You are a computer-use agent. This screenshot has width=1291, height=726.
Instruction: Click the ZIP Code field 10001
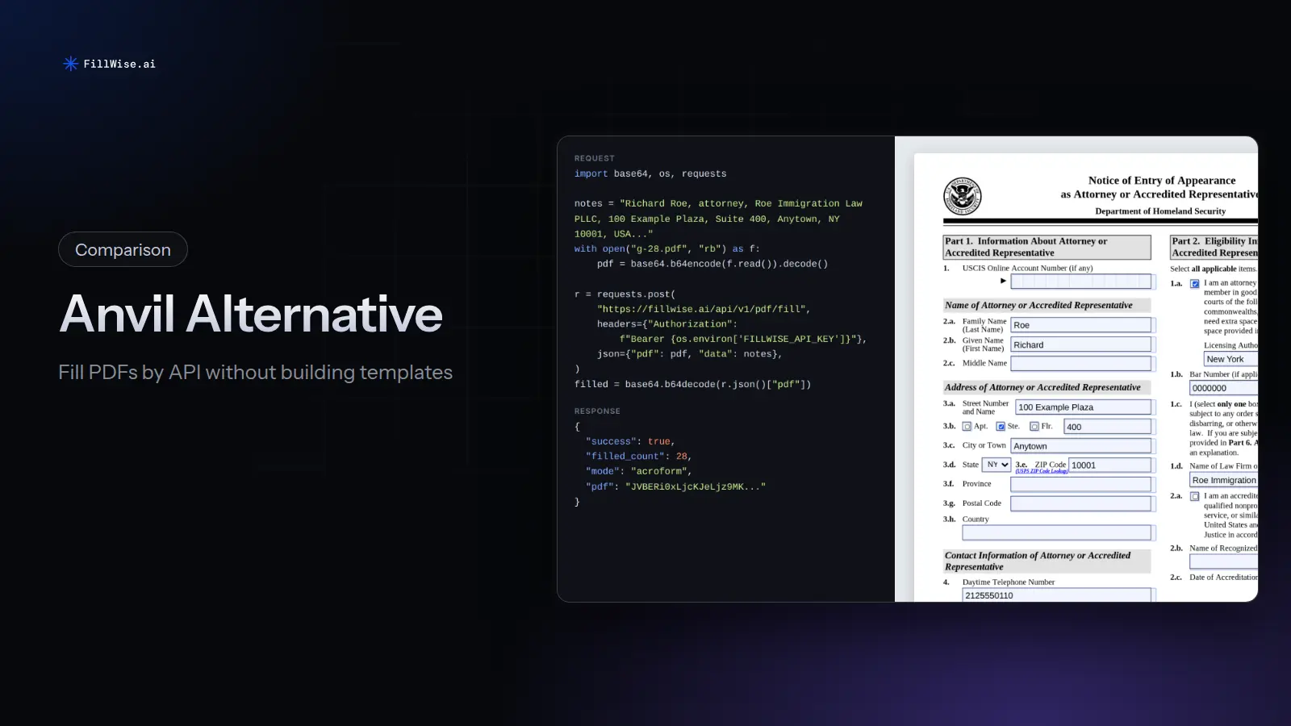click(1110, 465)
